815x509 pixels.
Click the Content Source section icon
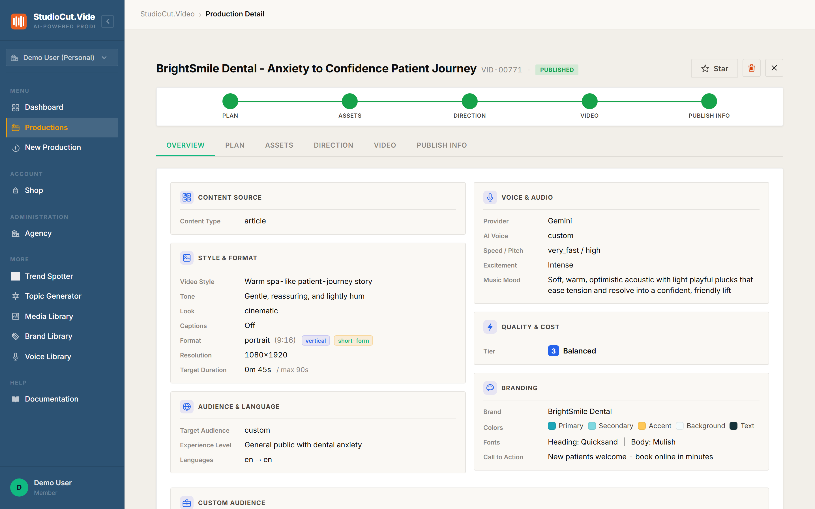(x=186, y=197)
